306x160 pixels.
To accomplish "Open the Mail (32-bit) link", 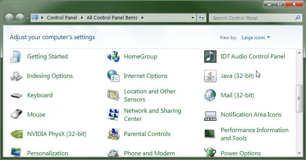I will [237, 95].
